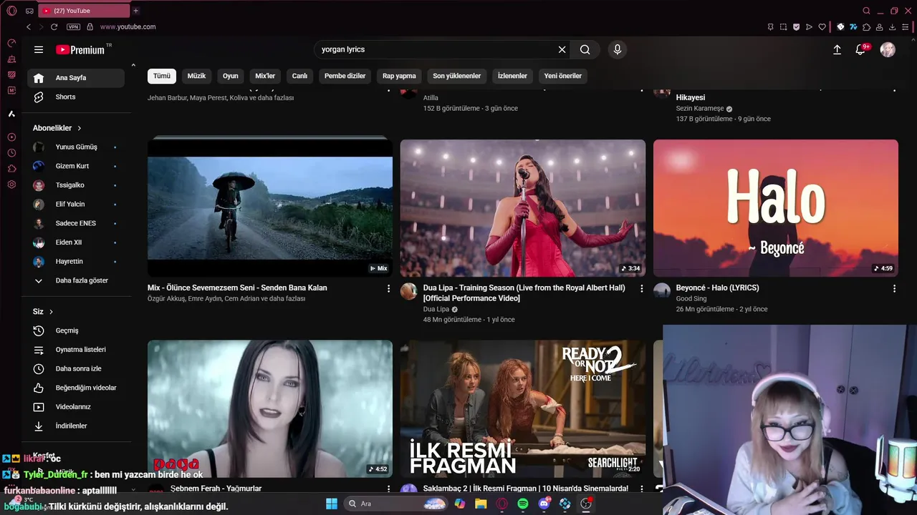Go back to previous page
The height and width of the screenshot is (515, 917).
(29, 26)
